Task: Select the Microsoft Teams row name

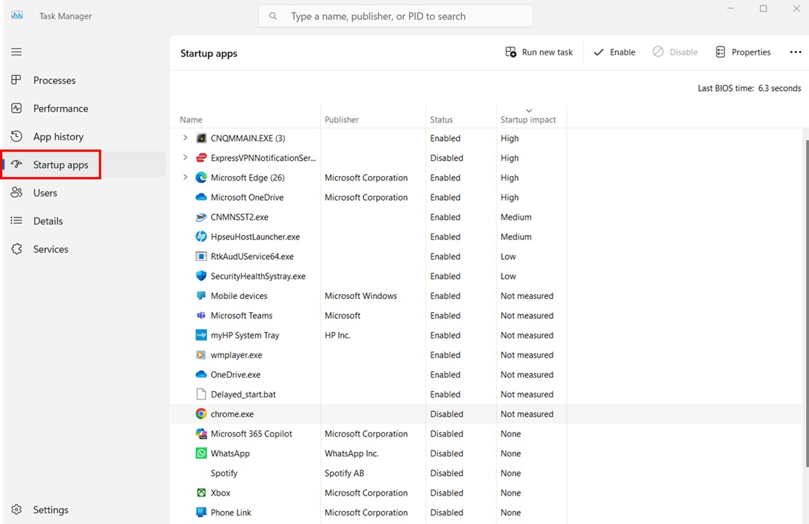Action: pos(241,315)
